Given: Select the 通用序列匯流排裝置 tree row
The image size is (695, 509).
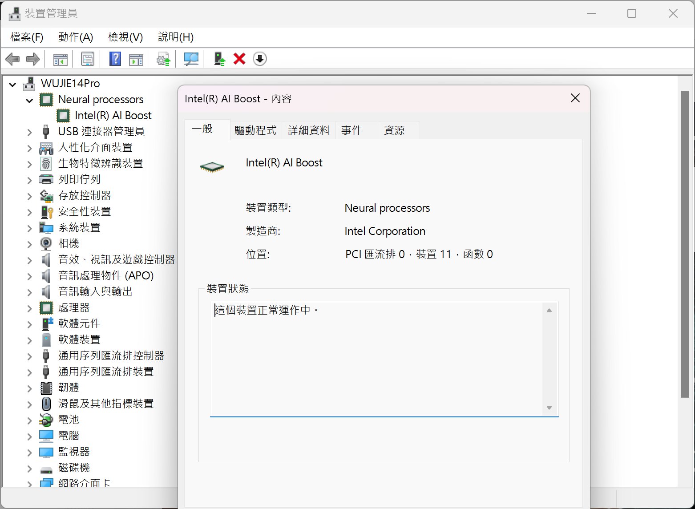Looking at the screenshot, I should pyautogui.click(x=106, y=372).
